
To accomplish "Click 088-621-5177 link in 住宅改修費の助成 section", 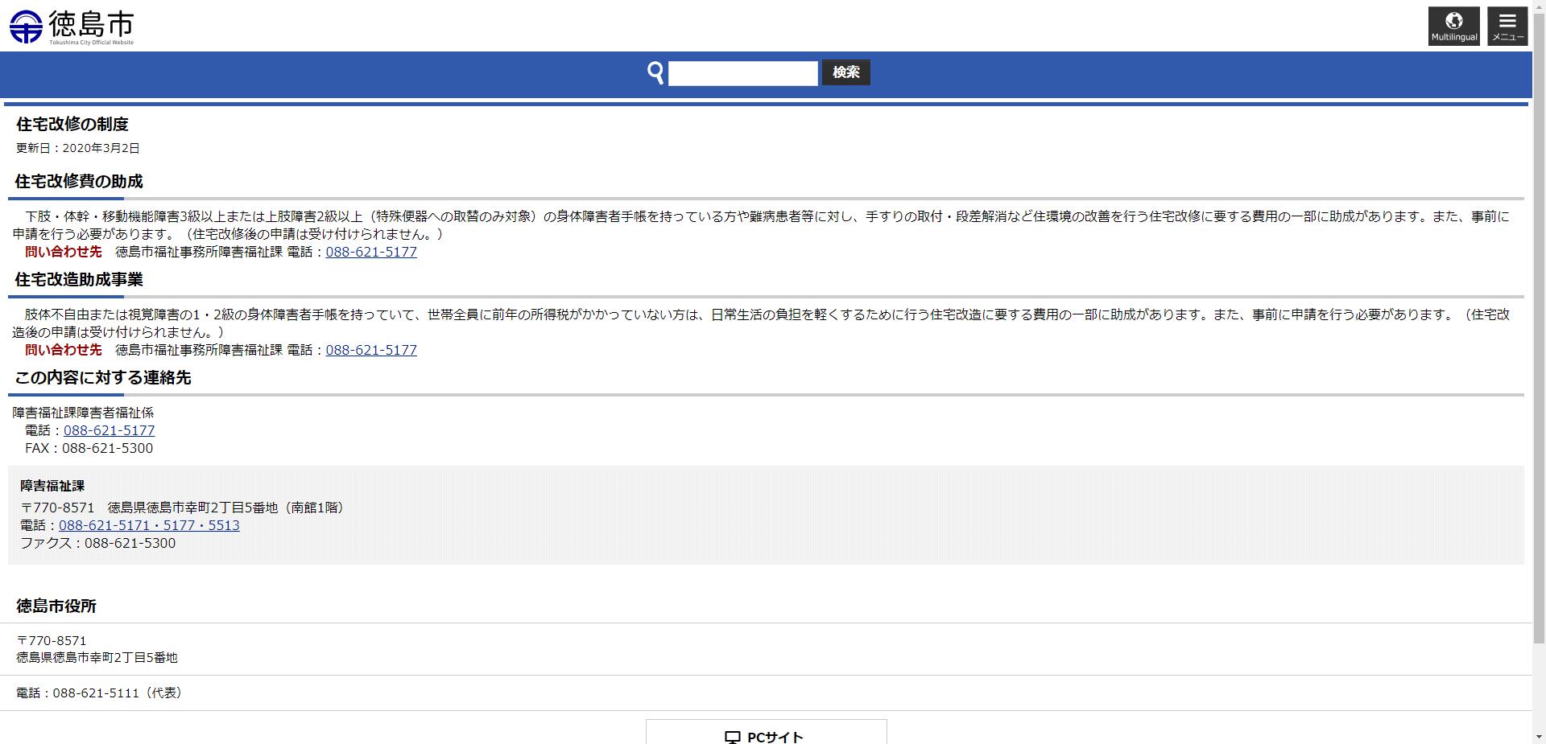I will (x=370, y=252).
